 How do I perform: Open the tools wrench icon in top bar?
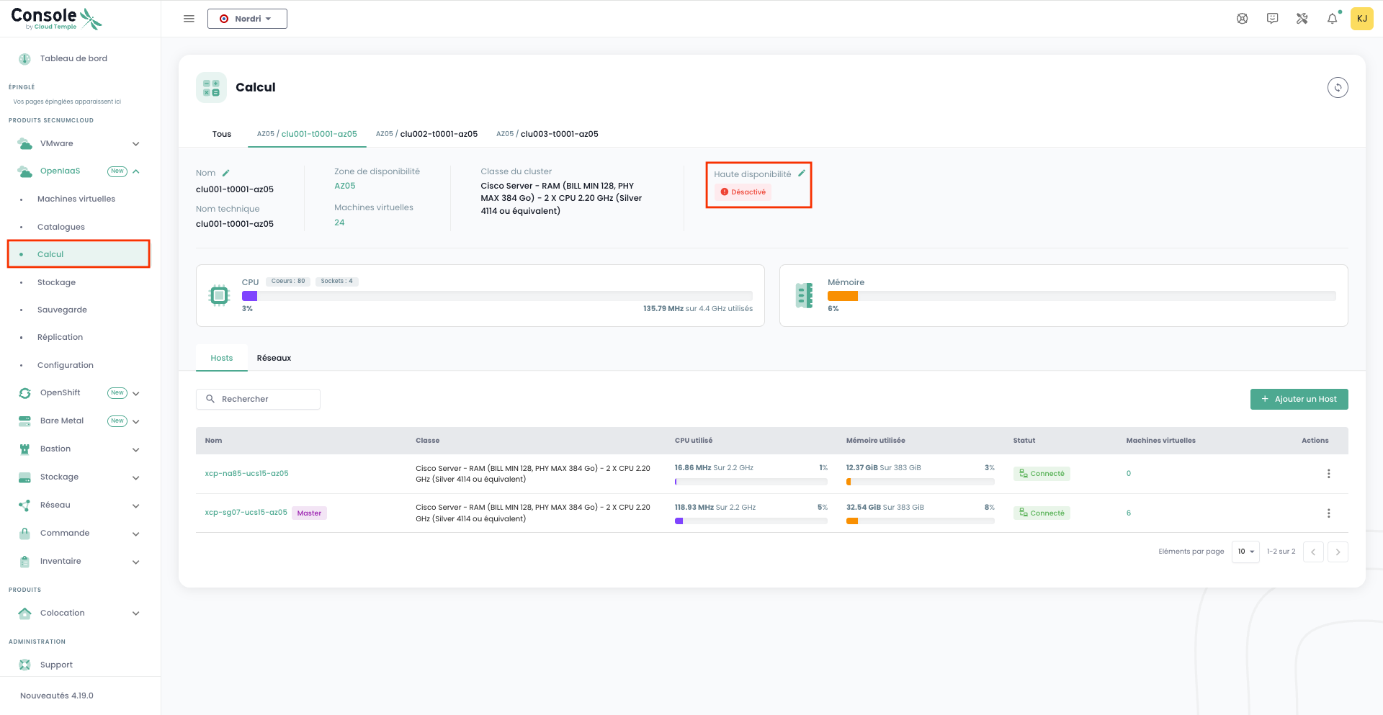tap(1302, 19)
